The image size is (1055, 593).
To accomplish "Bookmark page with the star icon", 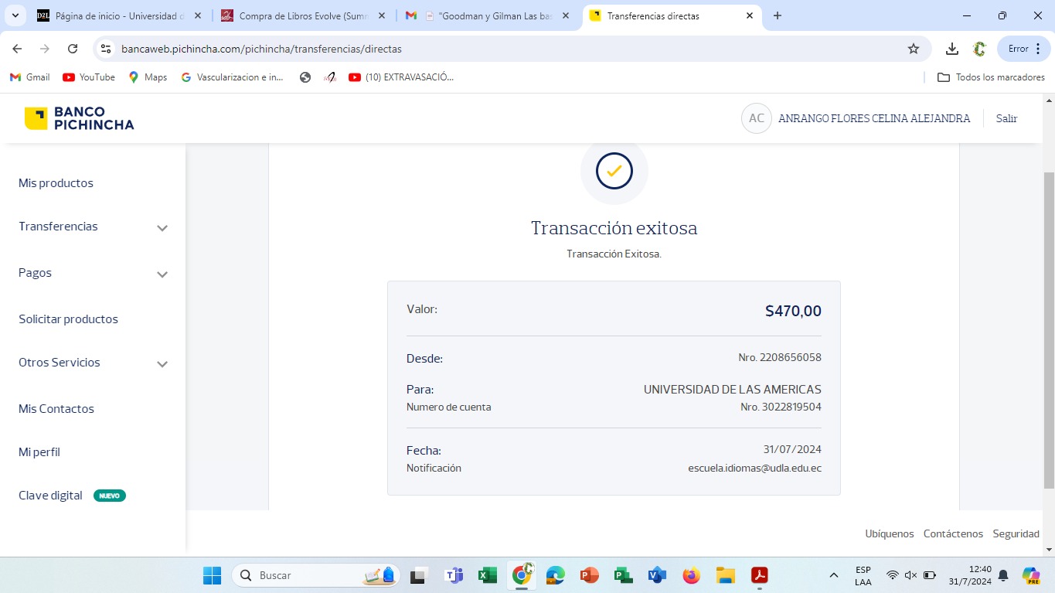I will coord(914,49).
